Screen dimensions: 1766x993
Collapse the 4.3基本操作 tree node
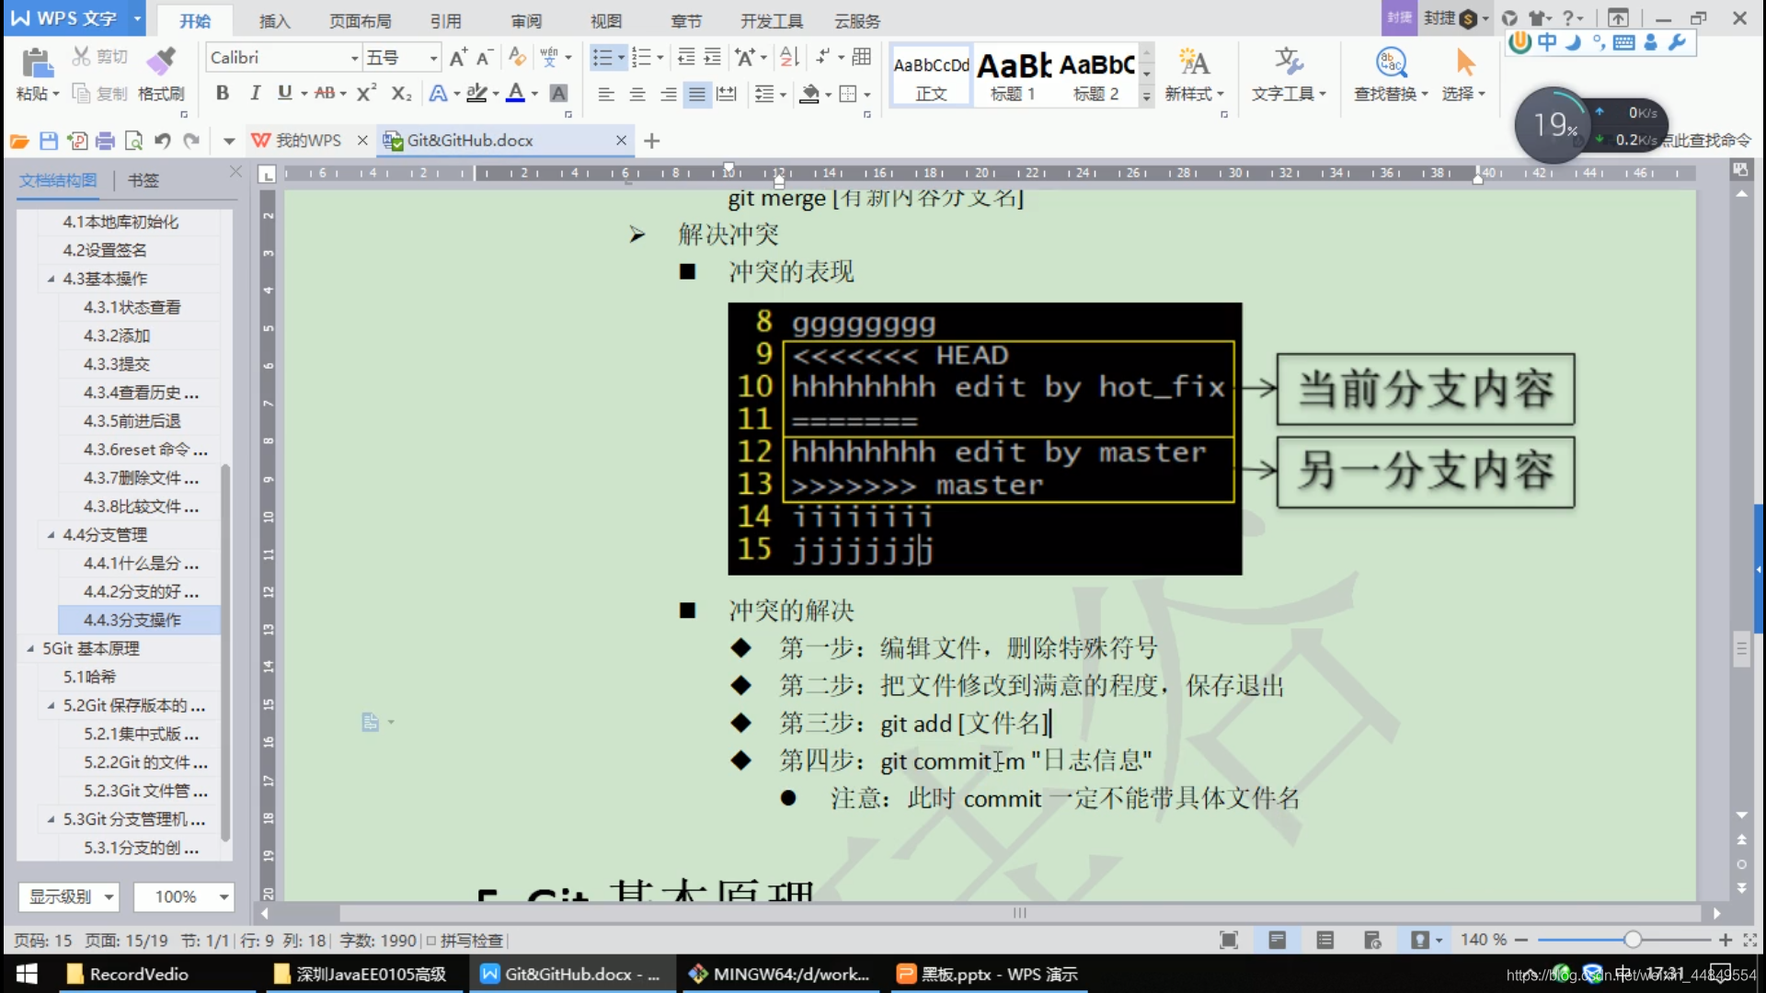51,279
